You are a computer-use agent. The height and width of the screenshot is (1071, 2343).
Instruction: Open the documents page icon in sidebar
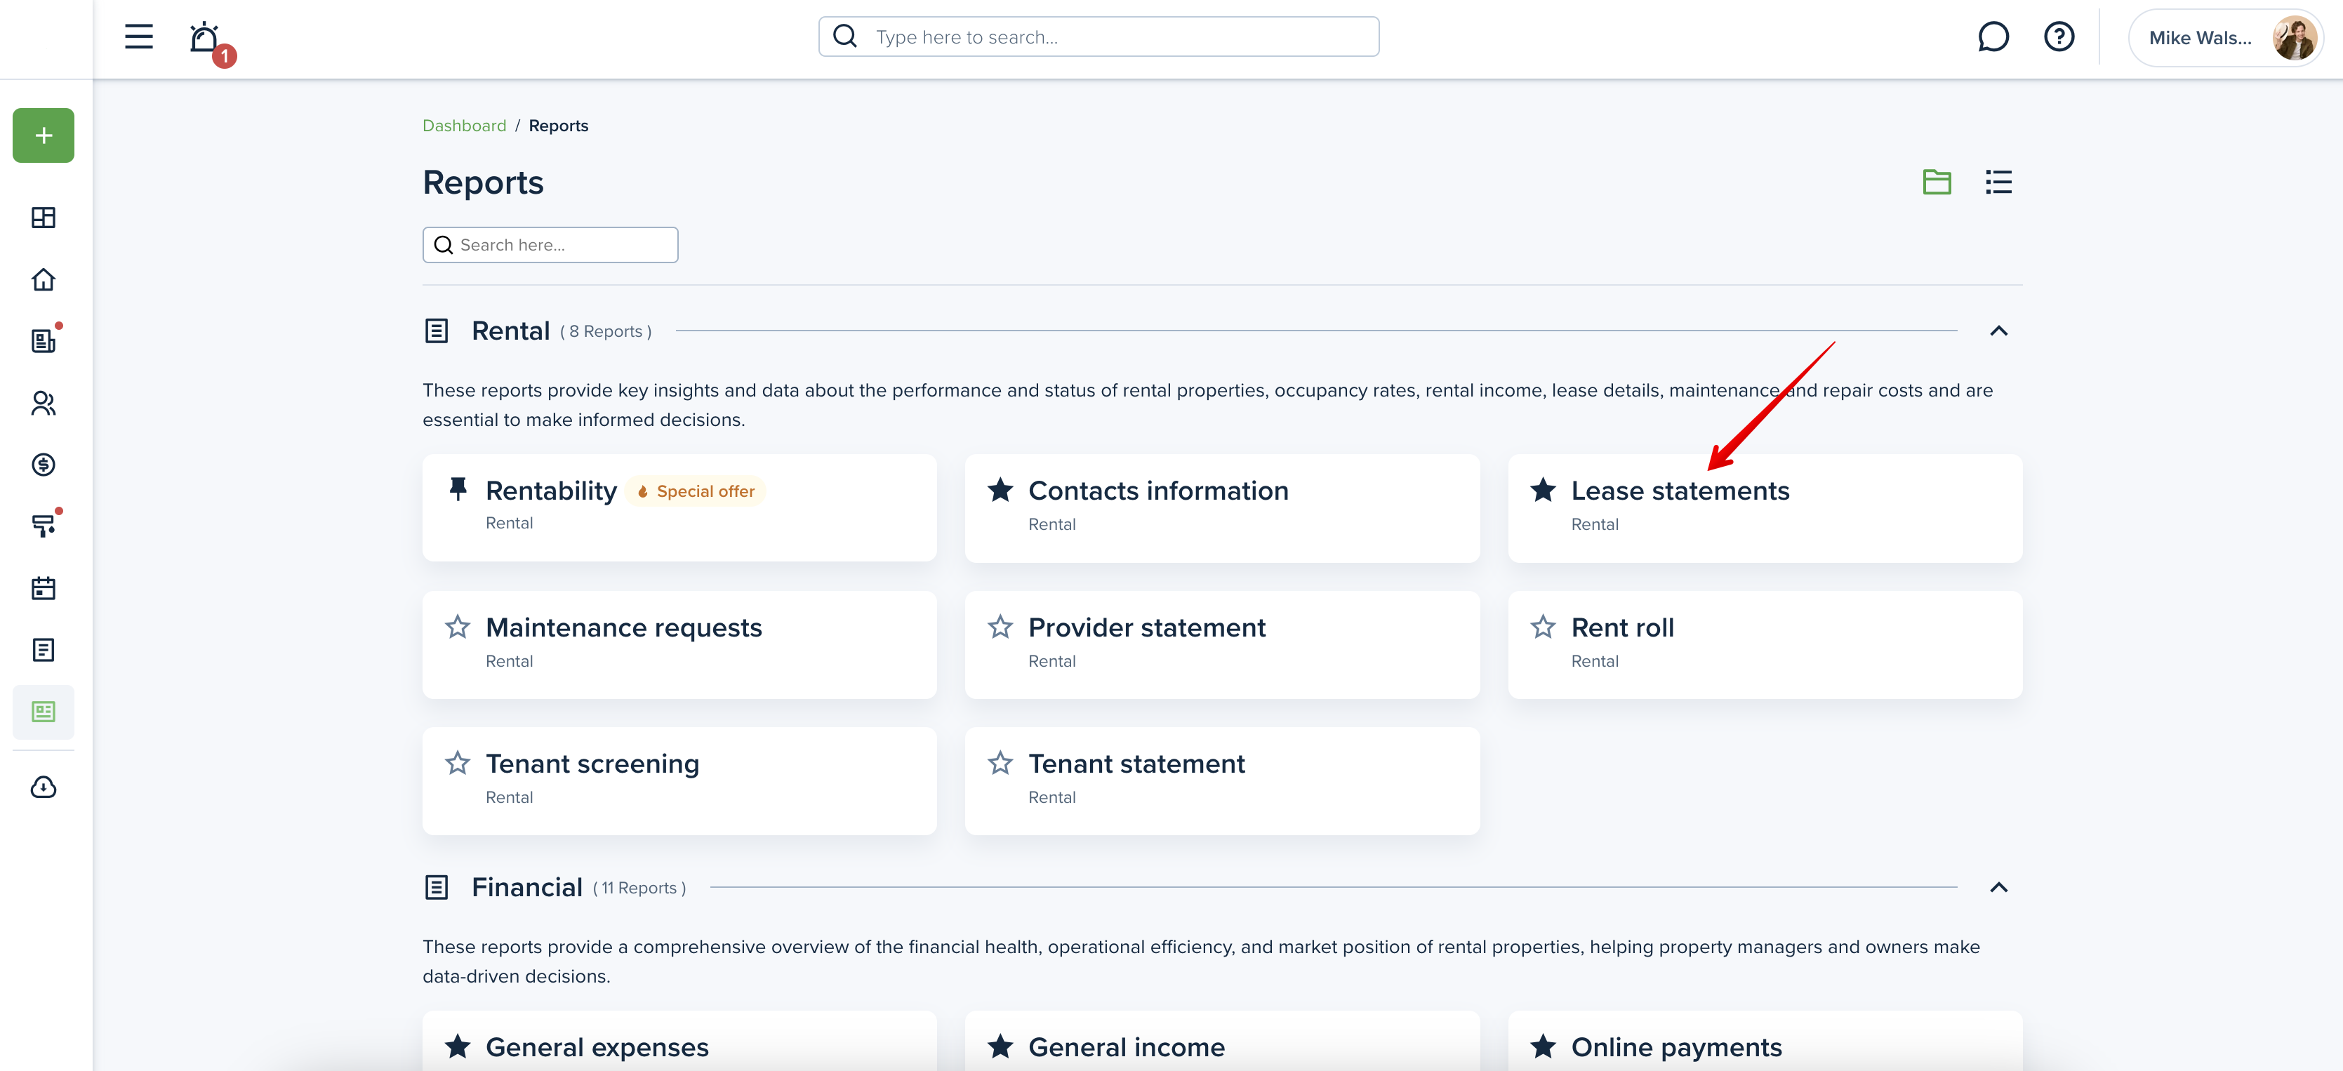pos(44,650)
